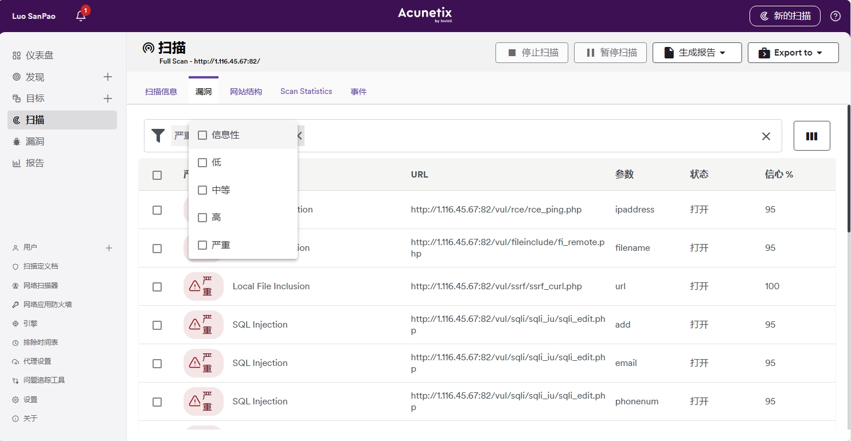The image size is (851, 441).
Task: Click the Acunetix logo in header
Action: coord(425,15)
